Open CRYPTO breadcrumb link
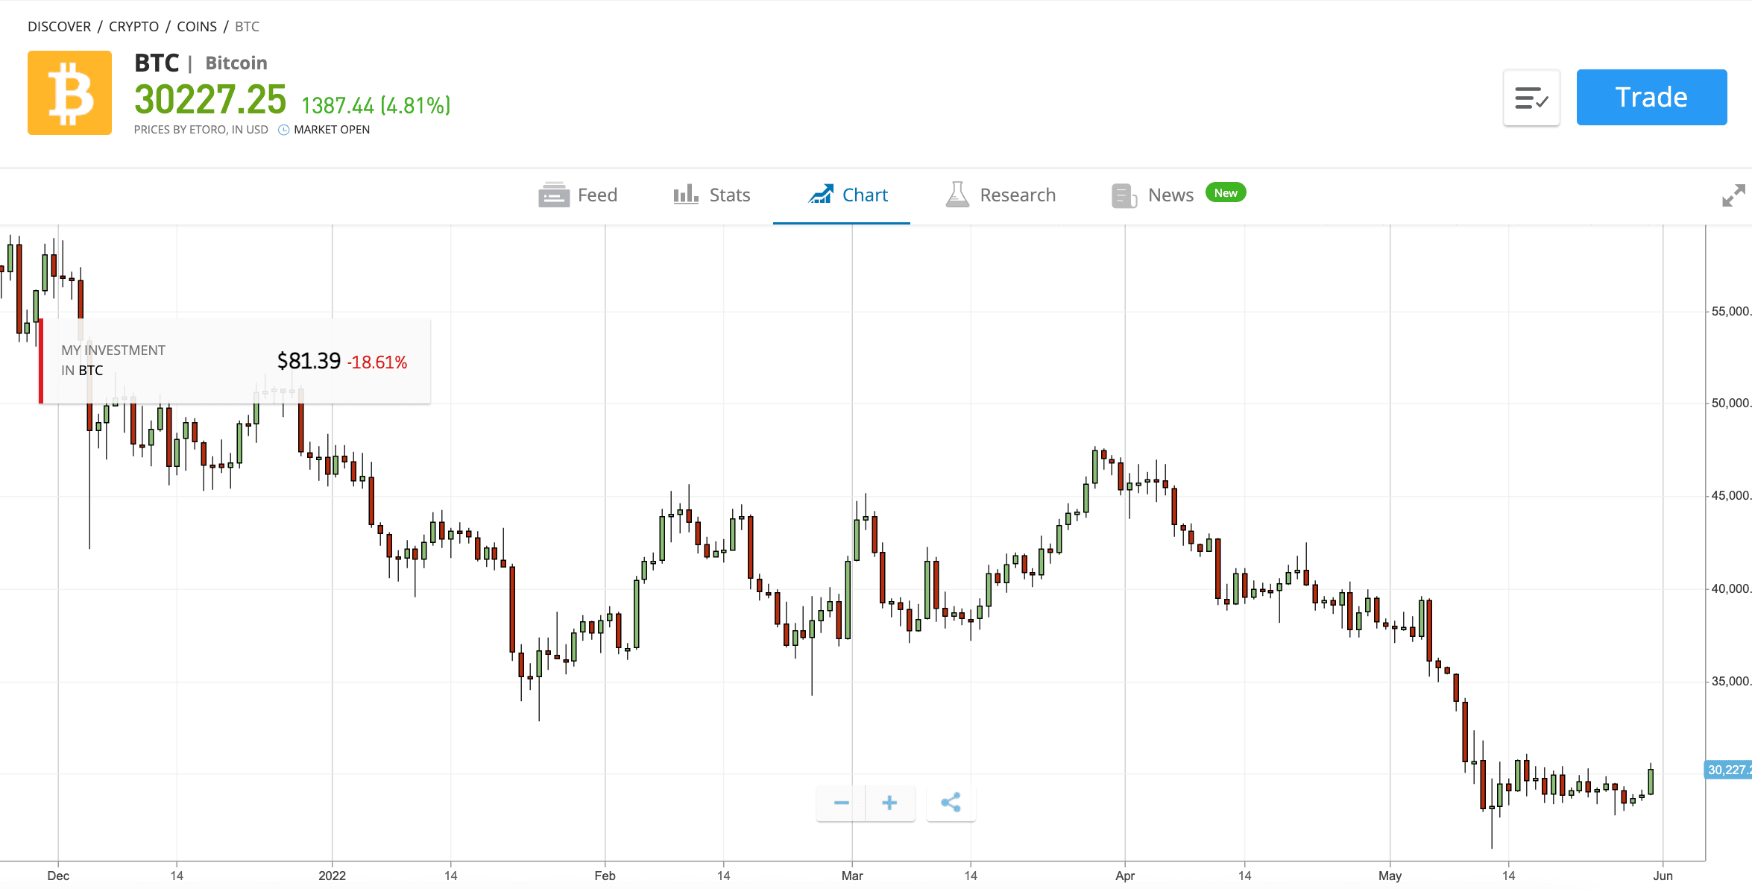The width and height of the screenshot is (1752, 889). [x=133, y=27]
